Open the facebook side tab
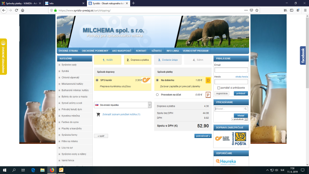Viewport: 309px width, 174px height. pyautogui.click(x=303, y=55)
